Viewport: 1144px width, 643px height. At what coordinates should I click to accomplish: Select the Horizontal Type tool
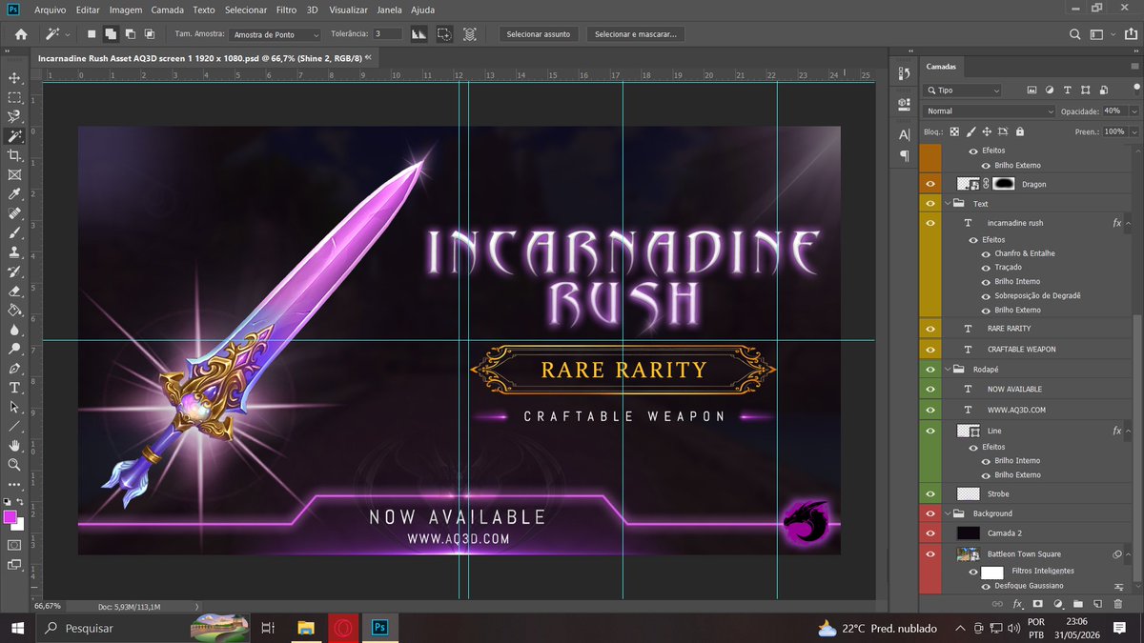14,388
